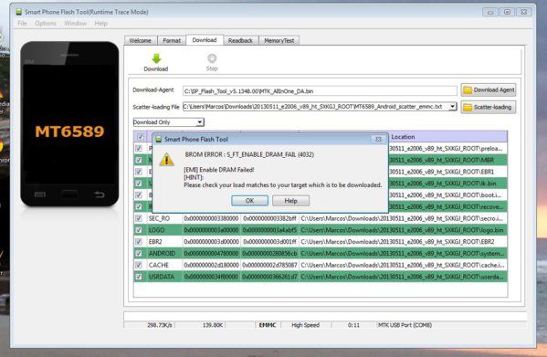
Task: Click the Flash Tool window title icon
Action: click(19, 12)
